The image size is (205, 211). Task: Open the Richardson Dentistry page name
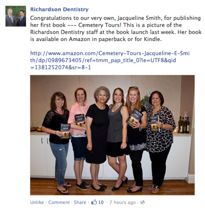59,9
